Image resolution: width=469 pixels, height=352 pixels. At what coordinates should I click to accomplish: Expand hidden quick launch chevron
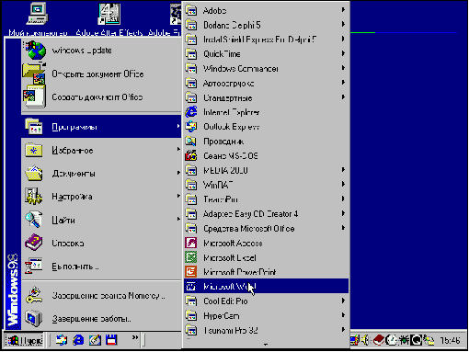point(135,337)
